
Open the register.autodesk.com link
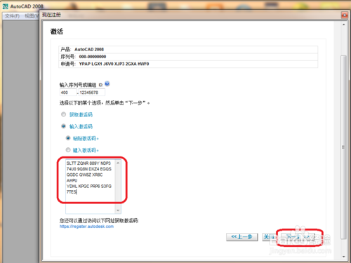(x=86, y=227)
